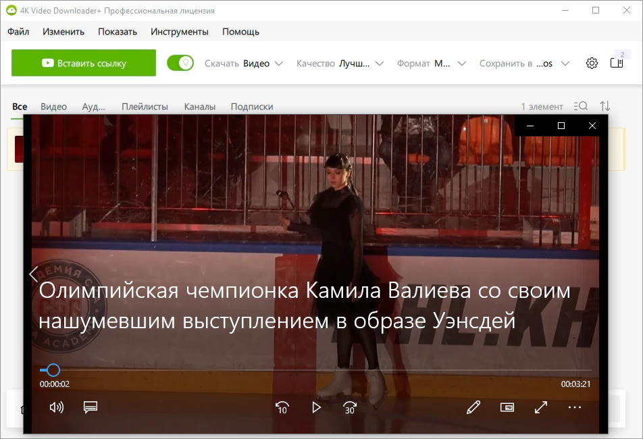Open the Инструменты menu
Image resolution: width=643 pixels, height=439 pixels.
pyautogui.click(x=179, y=32)
